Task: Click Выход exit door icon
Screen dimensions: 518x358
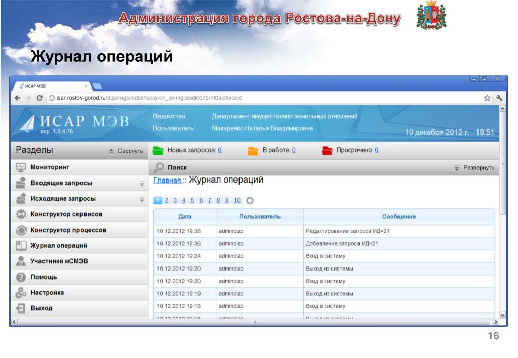Action: (20, 308)
